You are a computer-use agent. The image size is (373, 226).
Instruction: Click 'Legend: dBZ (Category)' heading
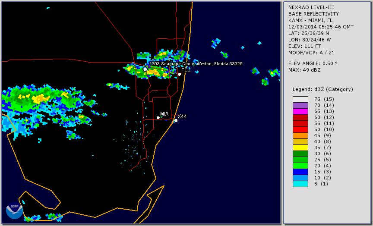click(323, 89)
